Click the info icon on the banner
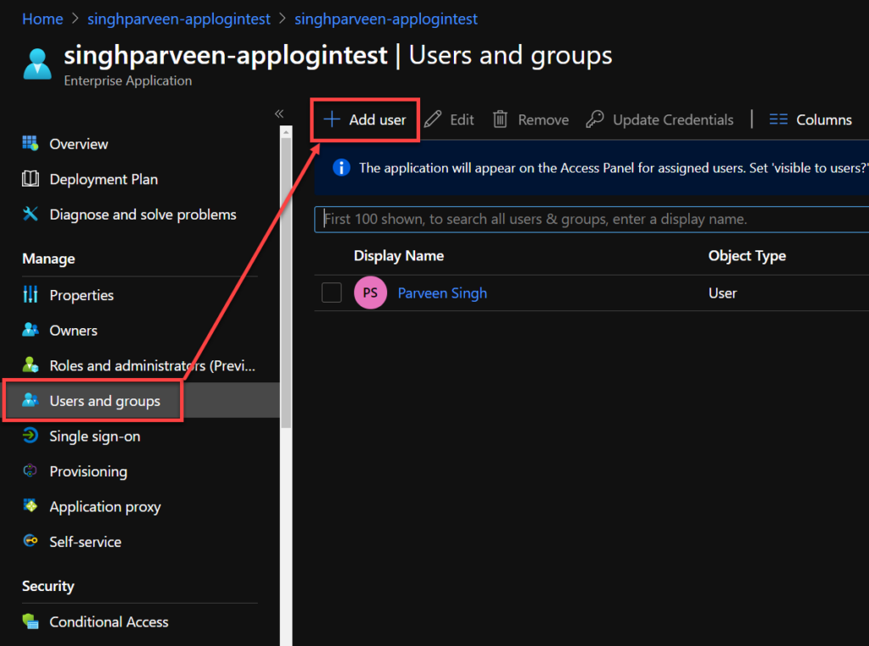Screen dimensions: 869x646 [340, 167]
